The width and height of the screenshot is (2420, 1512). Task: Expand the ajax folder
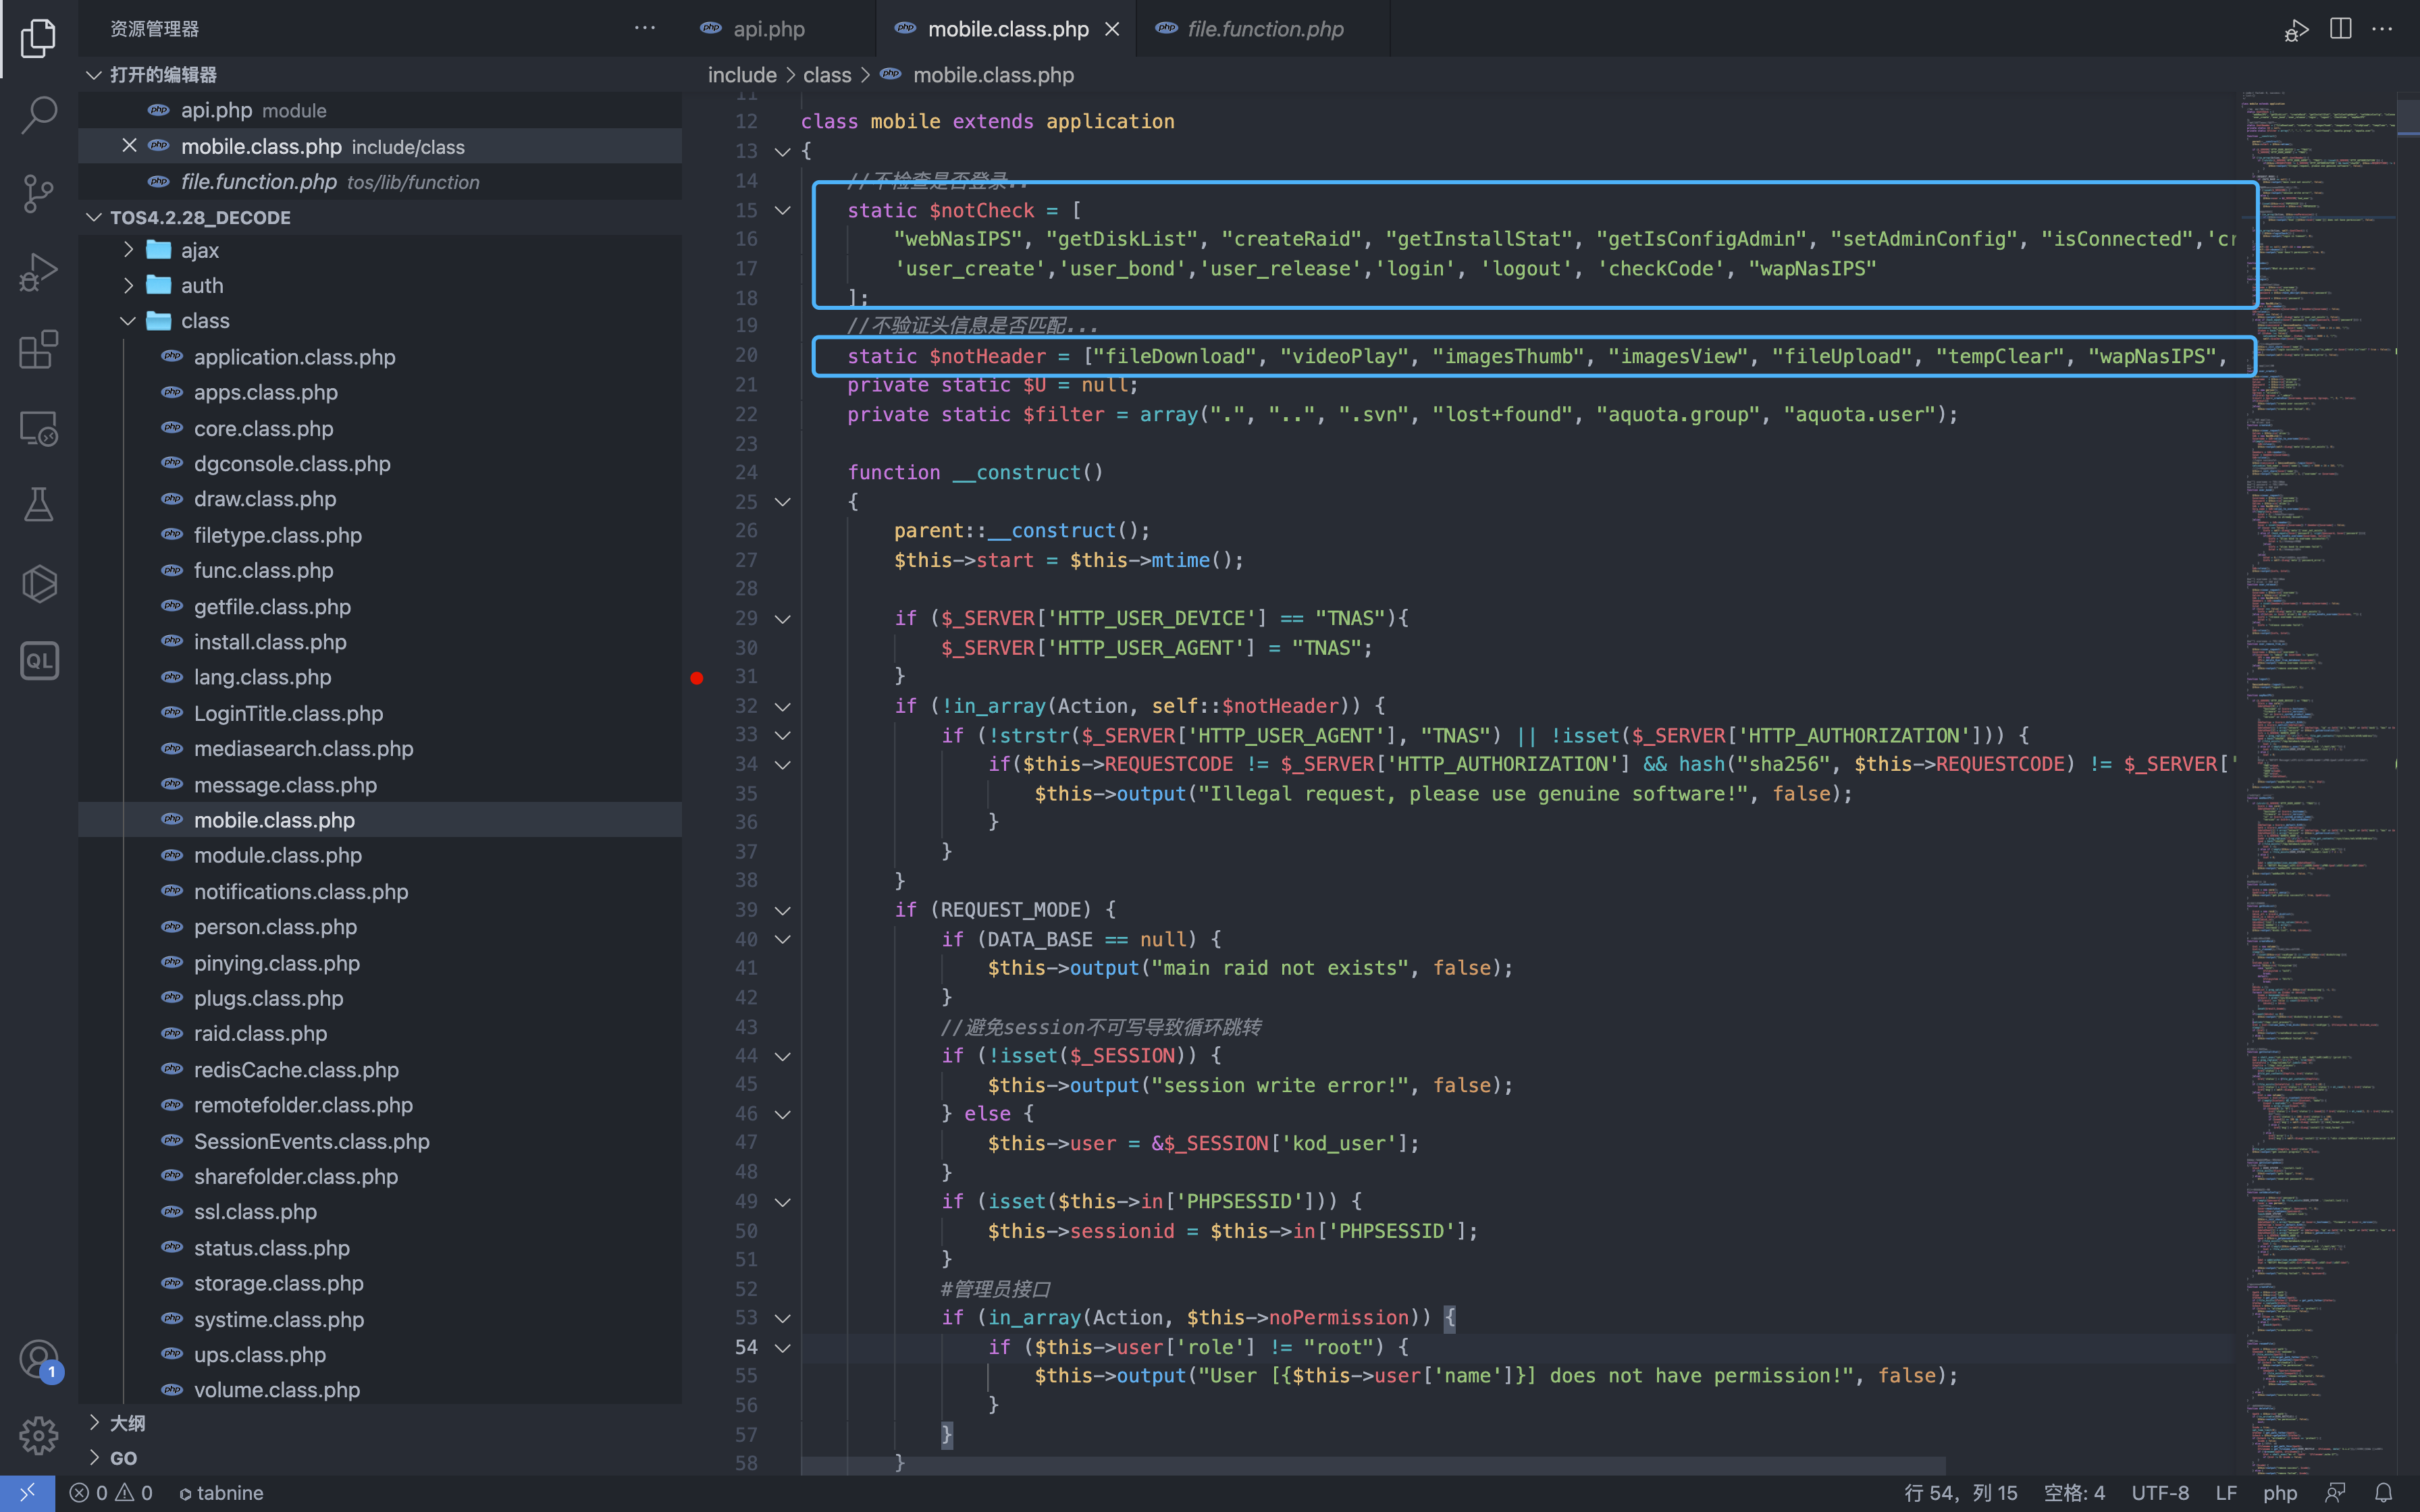click(x=200, y=250)
